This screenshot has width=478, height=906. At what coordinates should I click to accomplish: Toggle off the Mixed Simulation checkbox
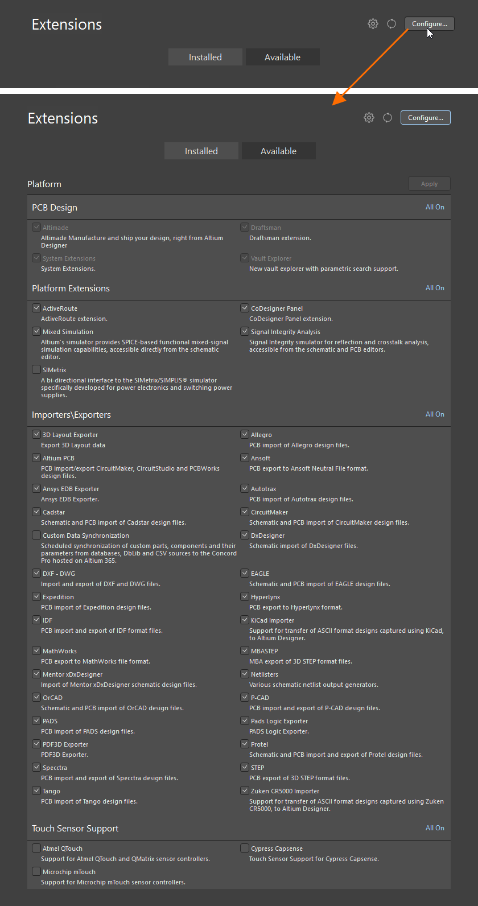coord(36,332)
